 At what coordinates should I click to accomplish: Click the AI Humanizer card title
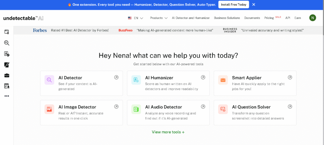pos(159,78)
